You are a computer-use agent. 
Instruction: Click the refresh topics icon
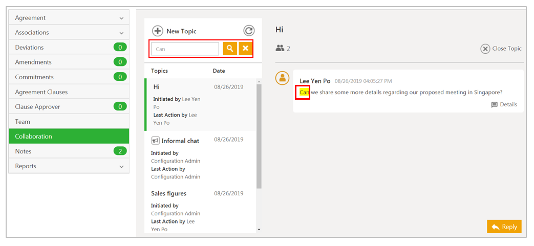tap(249, 31)
